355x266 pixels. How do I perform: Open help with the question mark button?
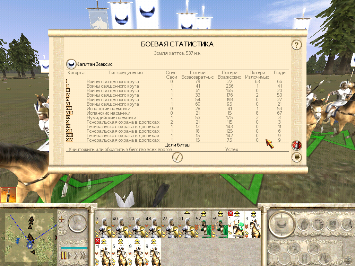tap(296, 45)
